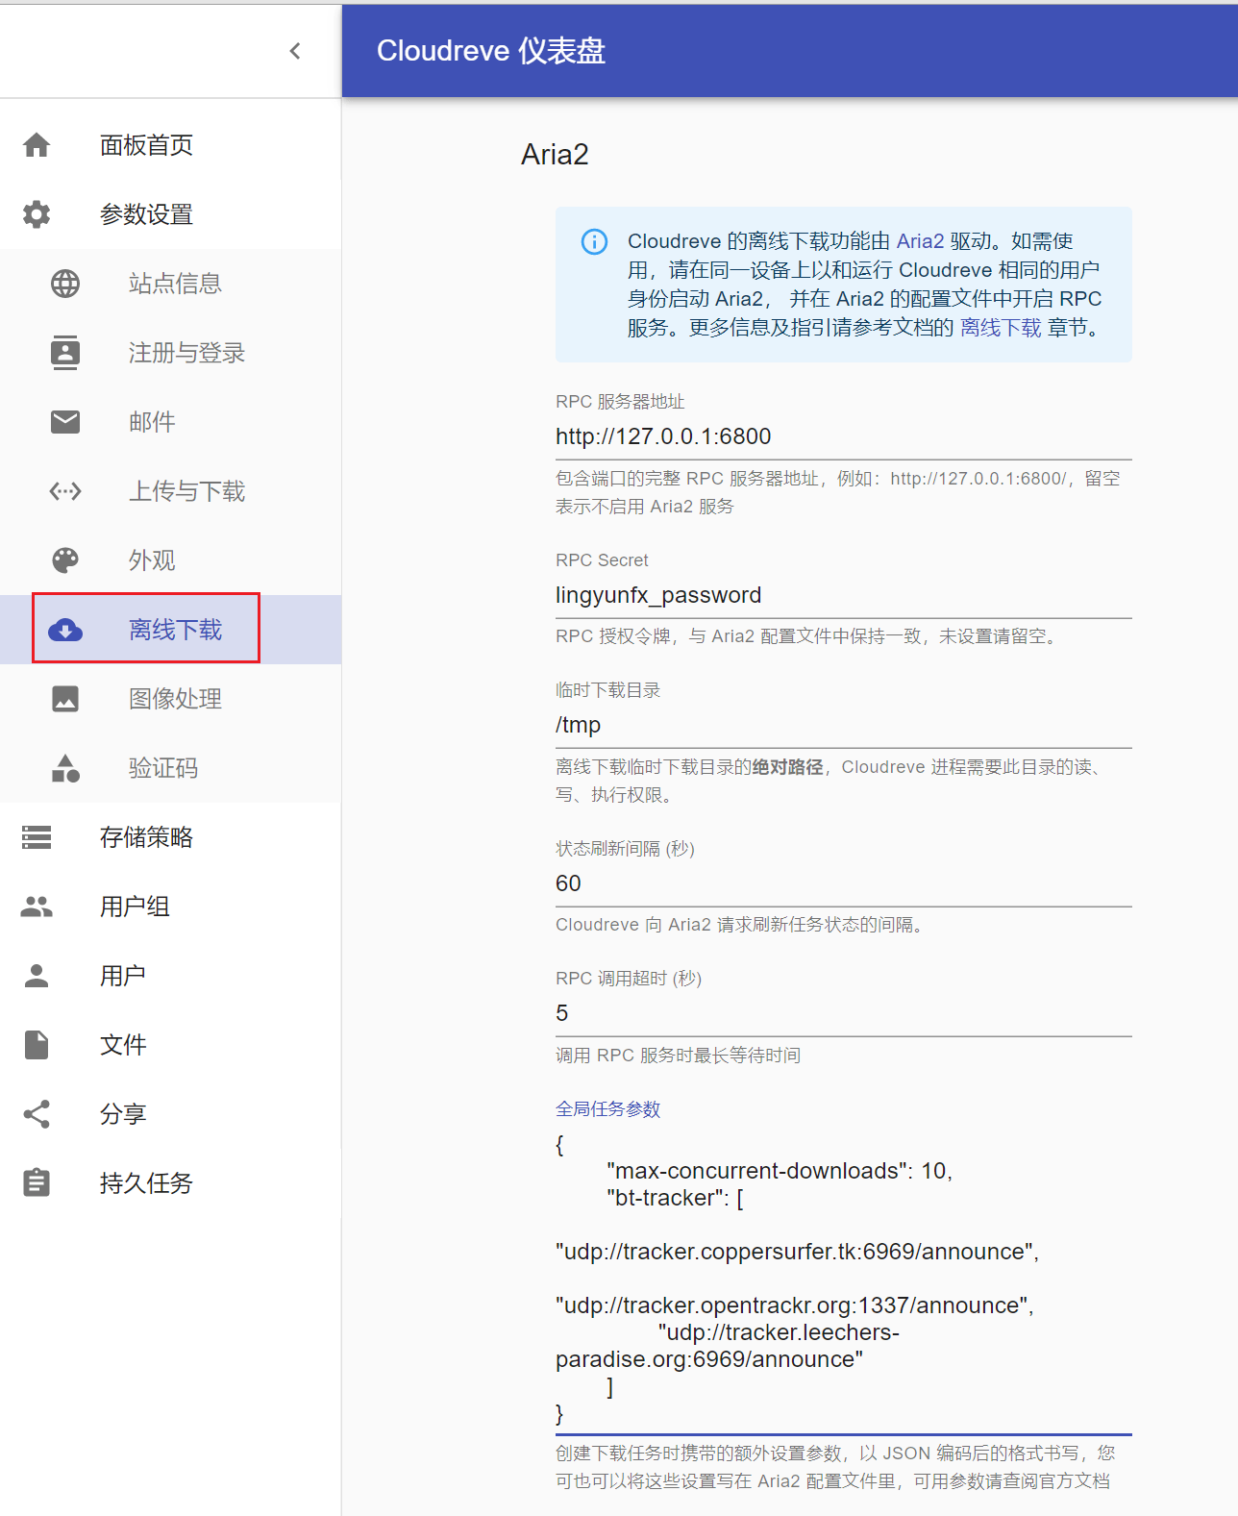This screenshot has width=1238, height=1516.
Task: Open the 存储策略 page
Action: pyautogui.click(x=170, y=837)
